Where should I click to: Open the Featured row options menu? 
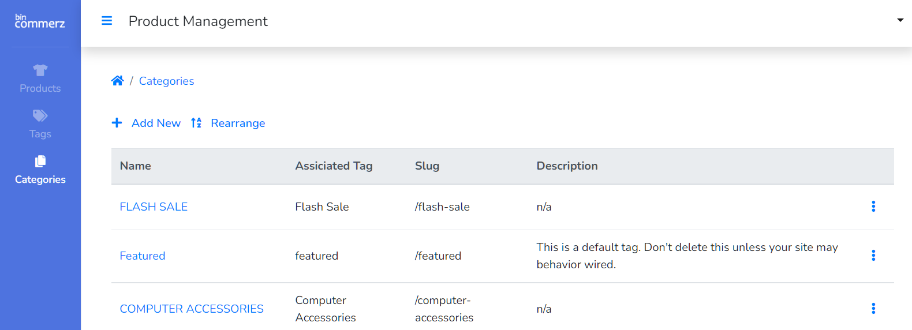[x=873, y=256]
